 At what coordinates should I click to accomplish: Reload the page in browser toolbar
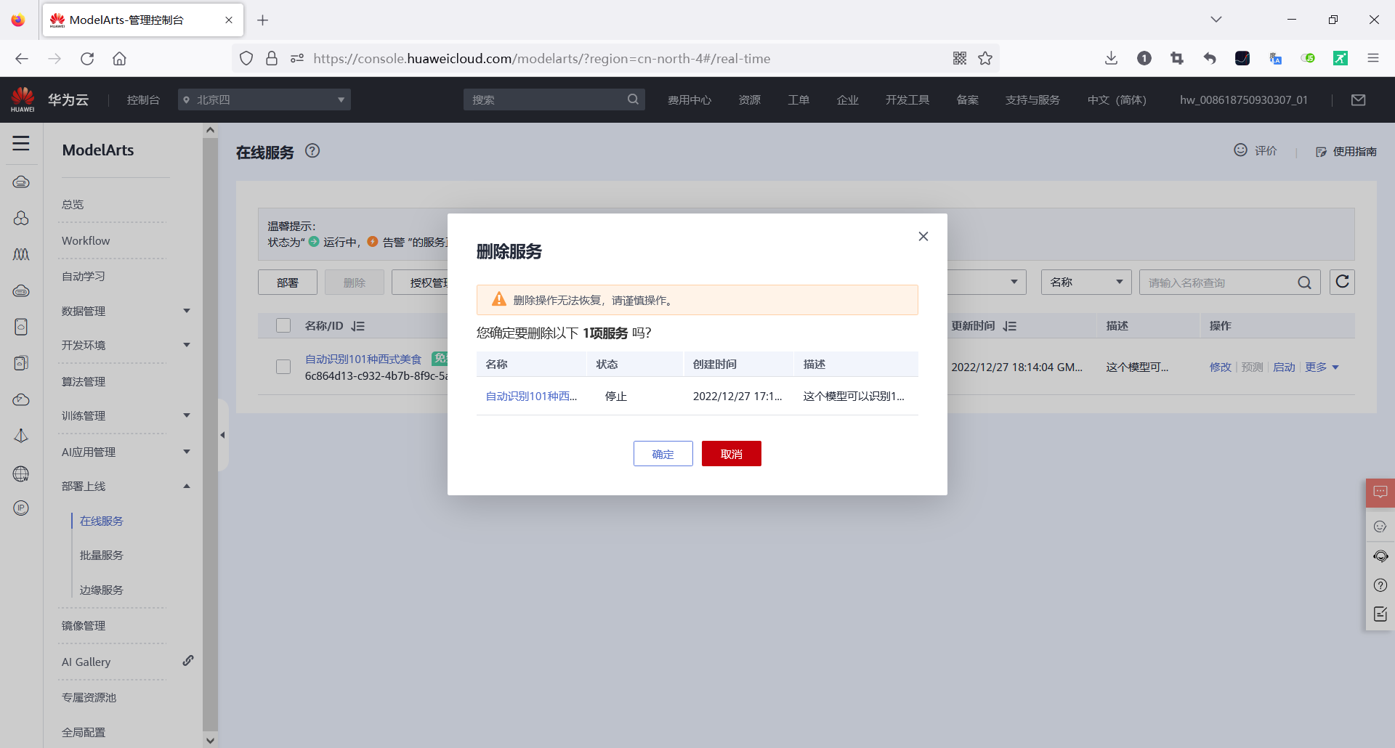coord(87,59)
